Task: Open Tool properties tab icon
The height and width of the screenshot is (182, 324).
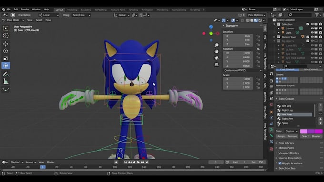Action: point(271,74)
